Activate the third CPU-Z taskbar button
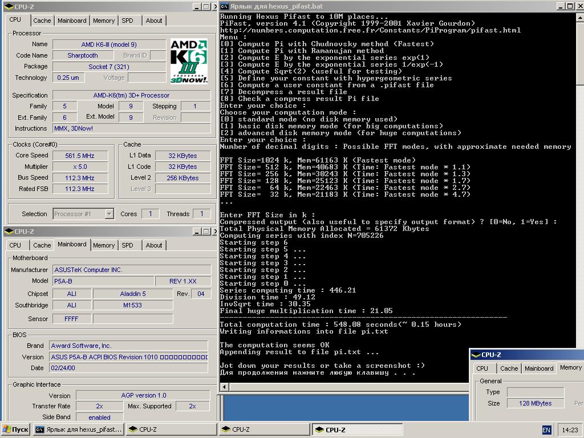584x438 pixels. (x=264, y=429)
